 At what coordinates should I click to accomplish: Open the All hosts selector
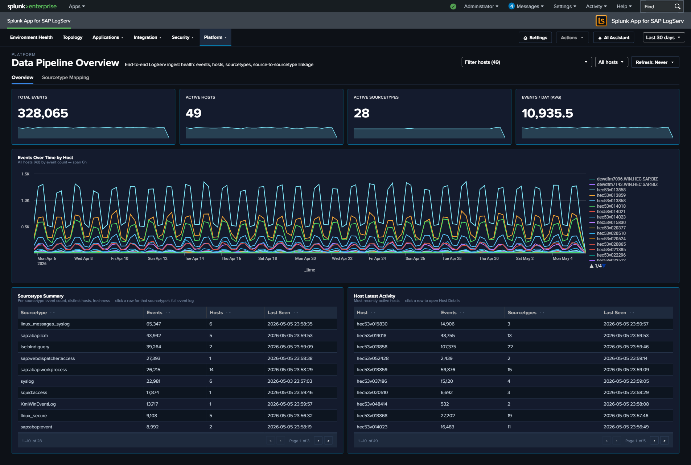point(611,62)
